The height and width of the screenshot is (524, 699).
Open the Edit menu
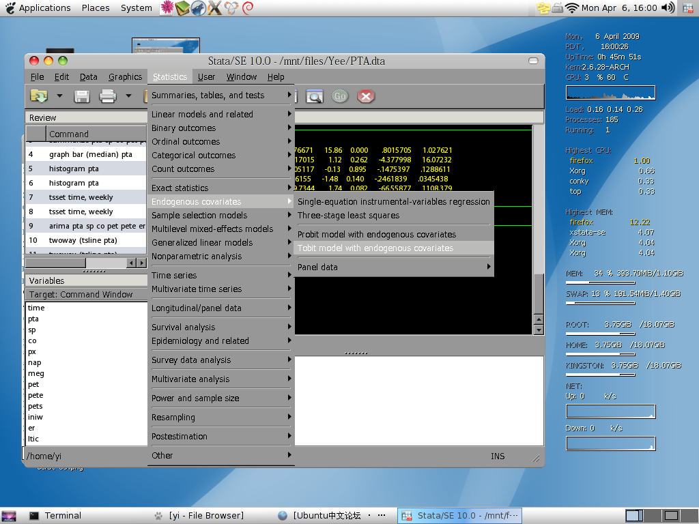[61, 76]
